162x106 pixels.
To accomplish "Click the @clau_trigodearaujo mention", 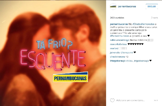I will point(137,61).
